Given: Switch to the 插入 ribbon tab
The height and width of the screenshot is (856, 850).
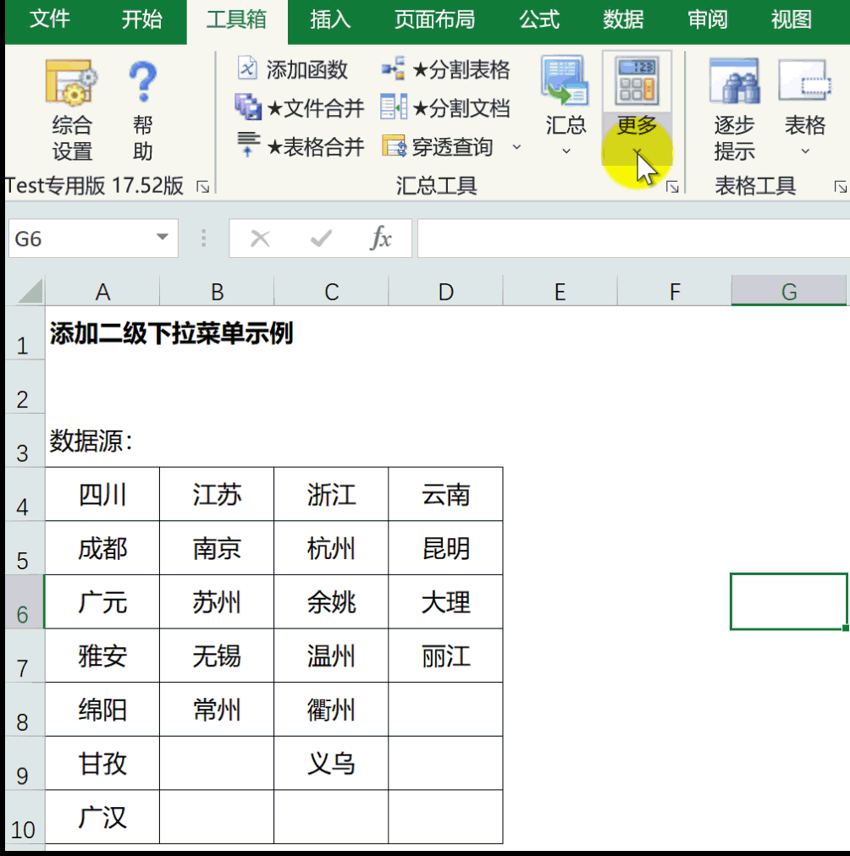Looking at the screenshot, I should coord(330,20).
